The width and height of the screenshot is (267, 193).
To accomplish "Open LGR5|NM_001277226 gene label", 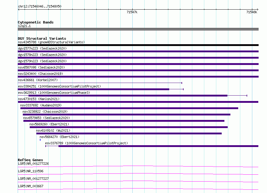I will coord(33,164).
